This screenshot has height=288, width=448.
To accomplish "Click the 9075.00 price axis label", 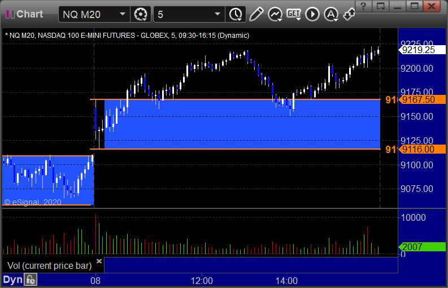I will 417,189.
